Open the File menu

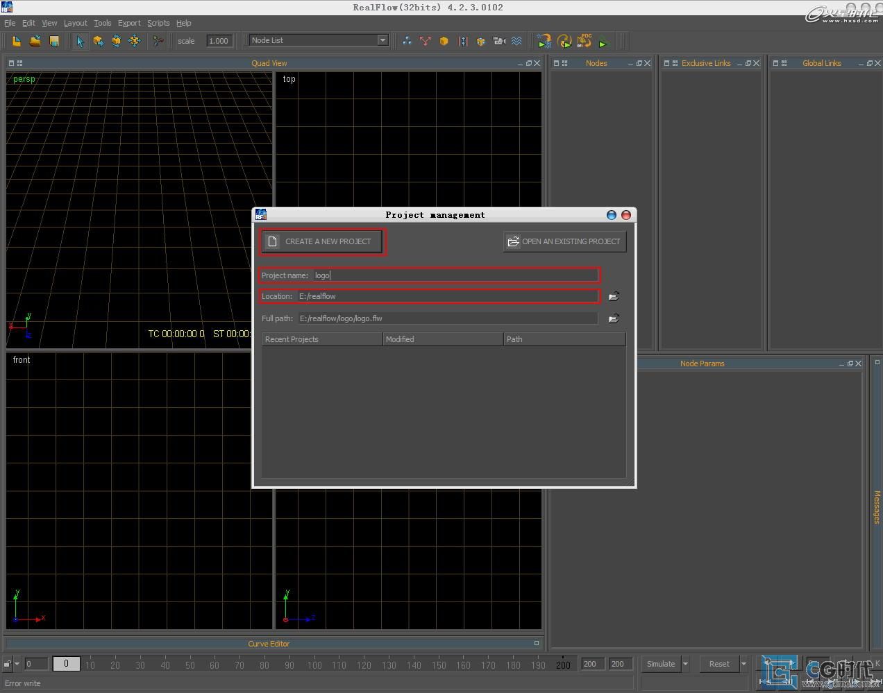pyautogui.click(x=10, y=23)
